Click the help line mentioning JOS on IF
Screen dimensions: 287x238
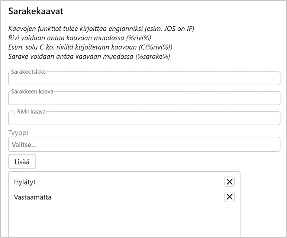tap(101, 29)
